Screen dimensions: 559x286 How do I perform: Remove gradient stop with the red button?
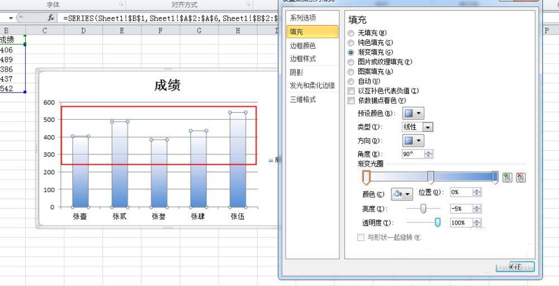(521, 177)
